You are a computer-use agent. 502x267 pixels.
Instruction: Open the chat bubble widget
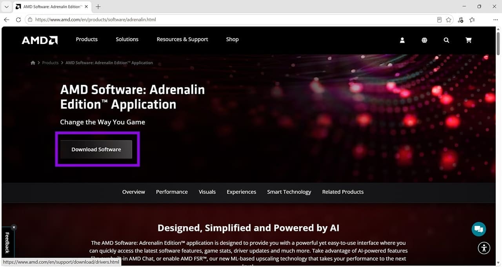click(x=478, y=229)
